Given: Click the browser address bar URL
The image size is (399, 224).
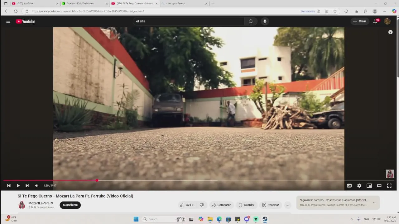Looking at the screenshot, I should point(88,11).
